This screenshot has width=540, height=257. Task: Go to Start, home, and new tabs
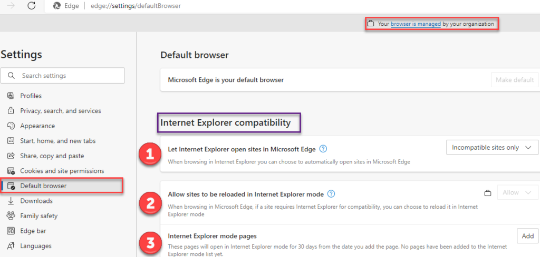(57, 141)
